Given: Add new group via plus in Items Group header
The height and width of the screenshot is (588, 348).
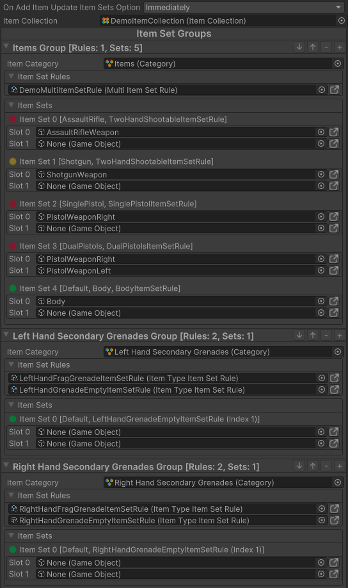Looking at the screenshot, I should pos(340,47).
